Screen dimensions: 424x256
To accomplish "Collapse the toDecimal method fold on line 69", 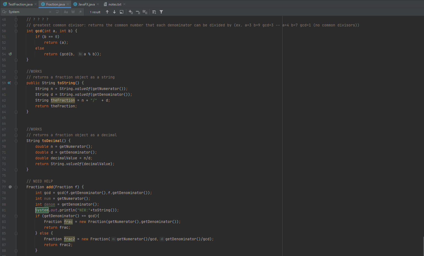I will (16, 141).
